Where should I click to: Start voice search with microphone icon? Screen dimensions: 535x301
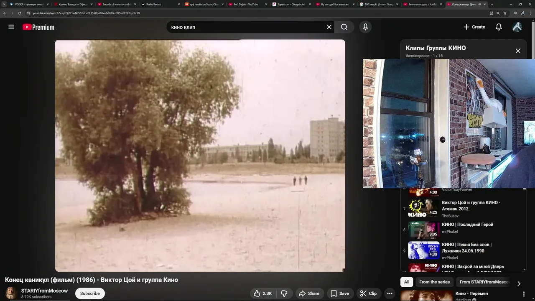365,27
